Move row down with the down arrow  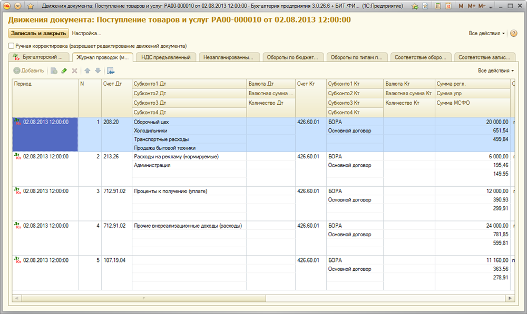click(x=97, y=70)
